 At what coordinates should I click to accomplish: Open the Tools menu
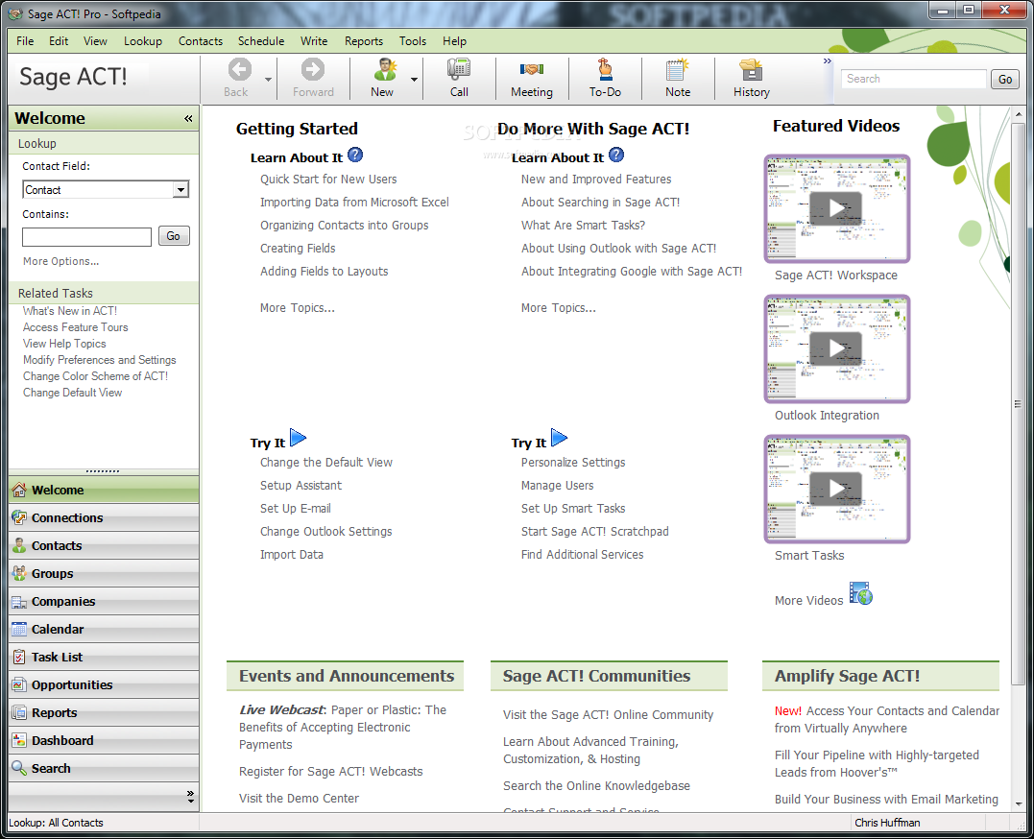(x=413, y=41)
